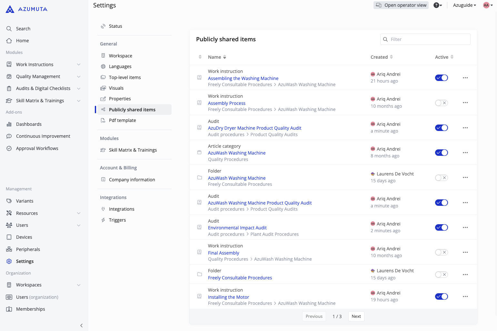The height and width of the screenshot is (331, 497).
Task: Open the Azuguide workspace dropdown
Action: point(464,5)
